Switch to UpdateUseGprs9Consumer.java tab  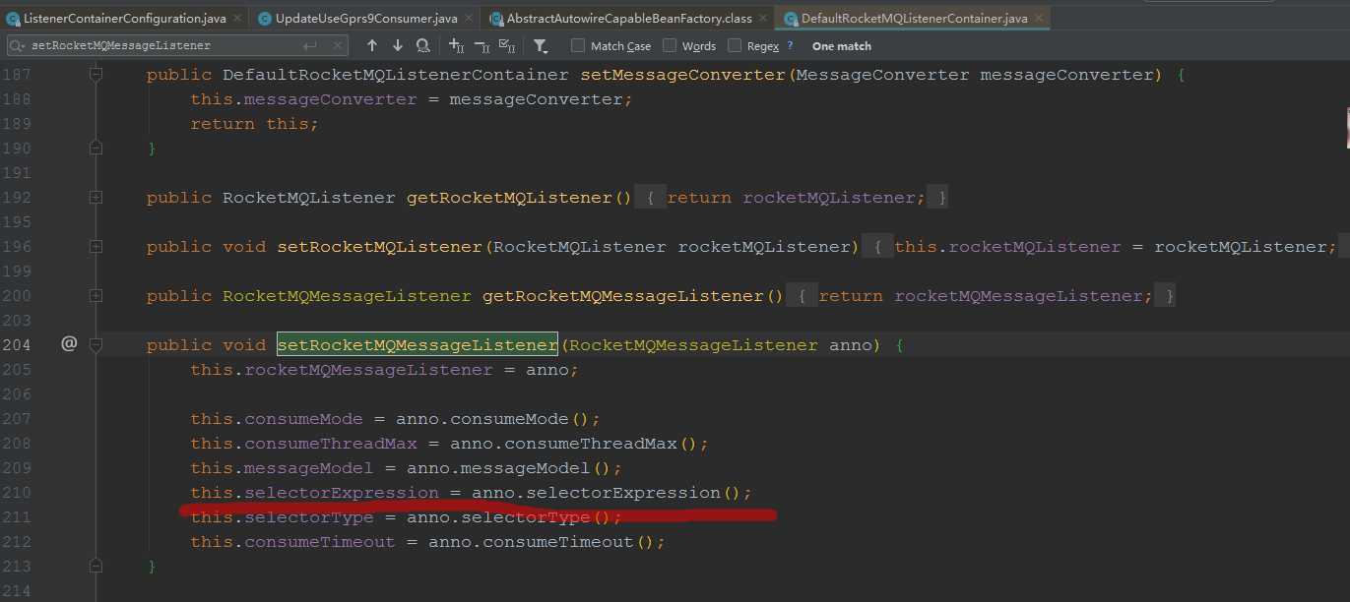click(365, 18)
